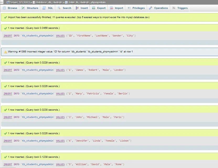Click the SQL tab icon
The width and height of the screenshot is (218, 168).
[x=44, y=8]
